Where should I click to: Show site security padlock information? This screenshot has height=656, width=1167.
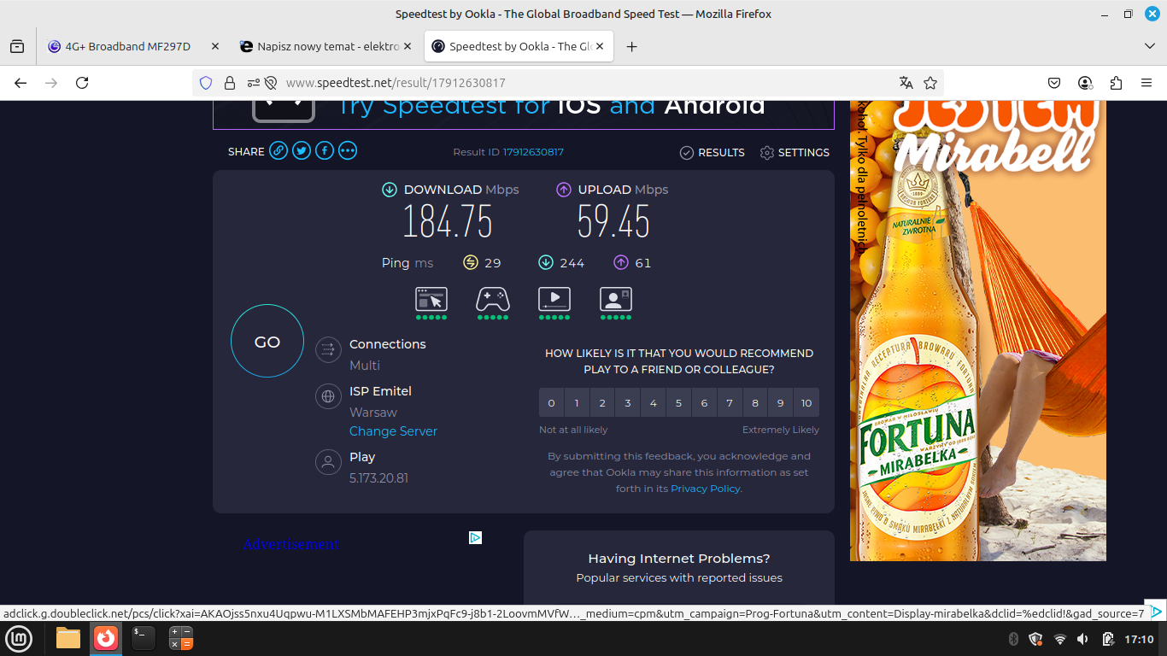click(230, 83)
